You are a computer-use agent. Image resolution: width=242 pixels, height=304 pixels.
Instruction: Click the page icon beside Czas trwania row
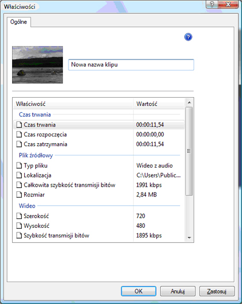coord(19,125)
